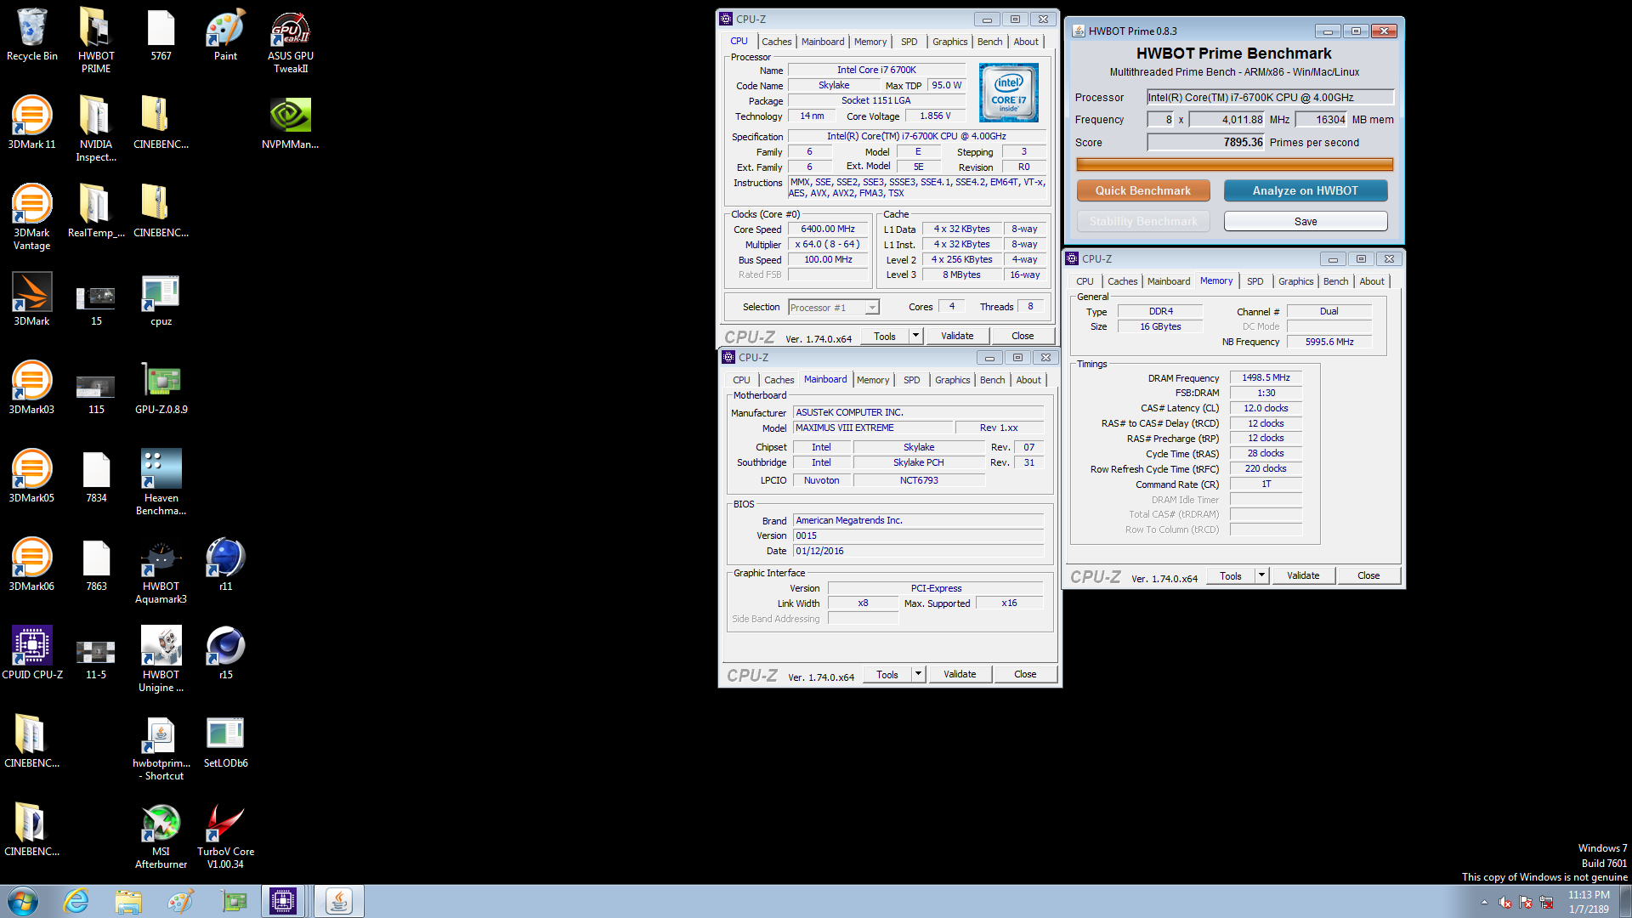The width and height of the screenshot is (1632, 918).
Task: Open the Paint shortcut
Action: coord(225,36)
